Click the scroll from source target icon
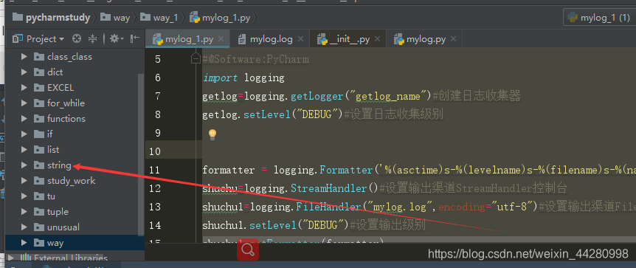This screenshot has height=268, width=636. 76,39
